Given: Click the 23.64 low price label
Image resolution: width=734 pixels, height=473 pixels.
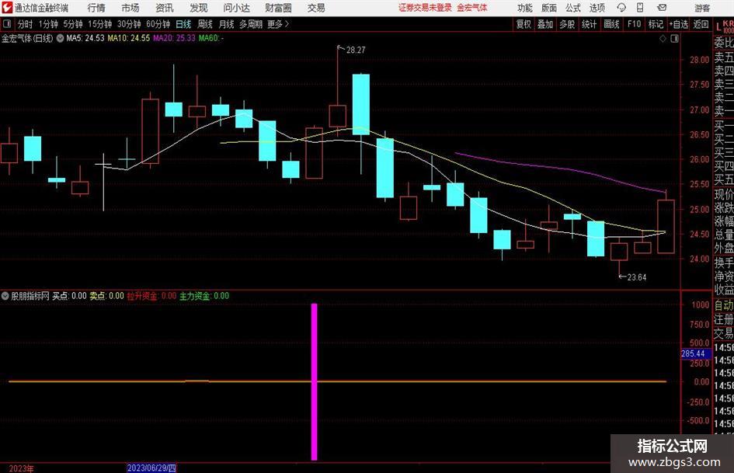Looking at the screenshot, I should [637, 277].
